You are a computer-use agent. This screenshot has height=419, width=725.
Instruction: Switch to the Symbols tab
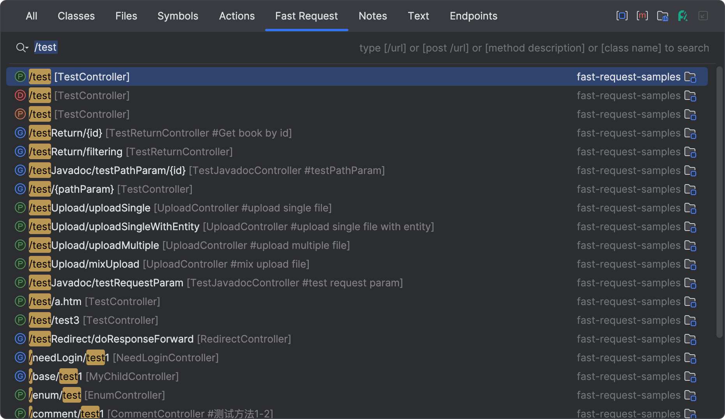tap(178, 16)
